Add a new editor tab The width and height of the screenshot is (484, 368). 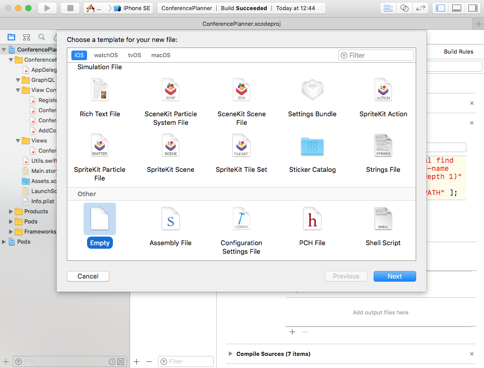click(478, 24)
